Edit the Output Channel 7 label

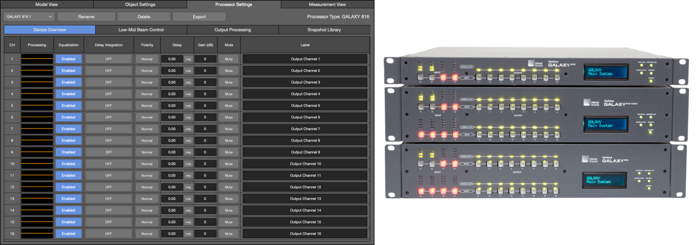coord(305,129)
